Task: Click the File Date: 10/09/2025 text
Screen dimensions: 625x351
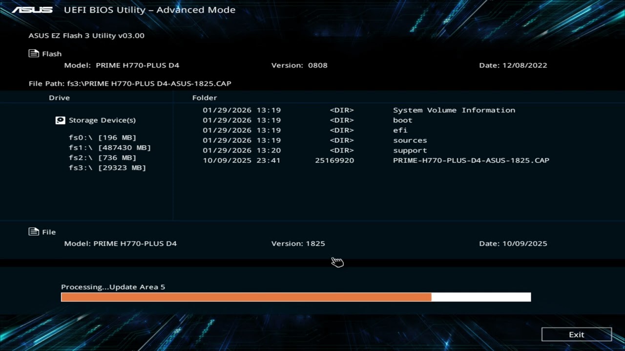Action: tap(513, 243)
